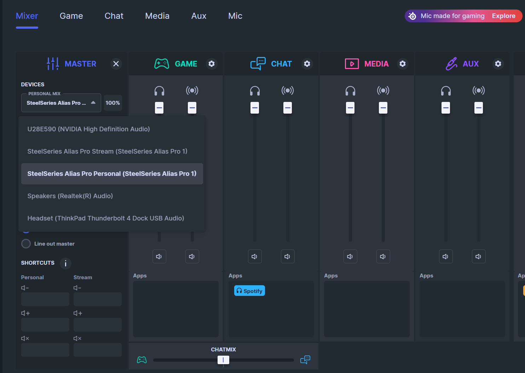Mute Chat stream channel

coord(288,257)
